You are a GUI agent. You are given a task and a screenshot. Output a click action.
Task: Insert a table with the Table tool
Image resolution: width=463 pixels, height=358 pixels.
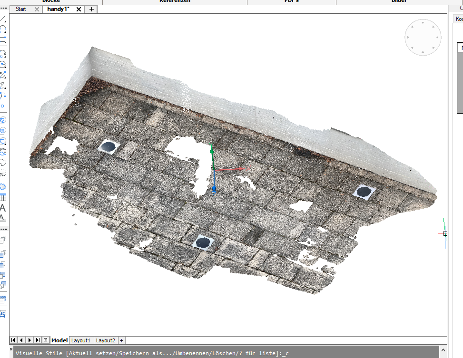click(x=3, y=197)
